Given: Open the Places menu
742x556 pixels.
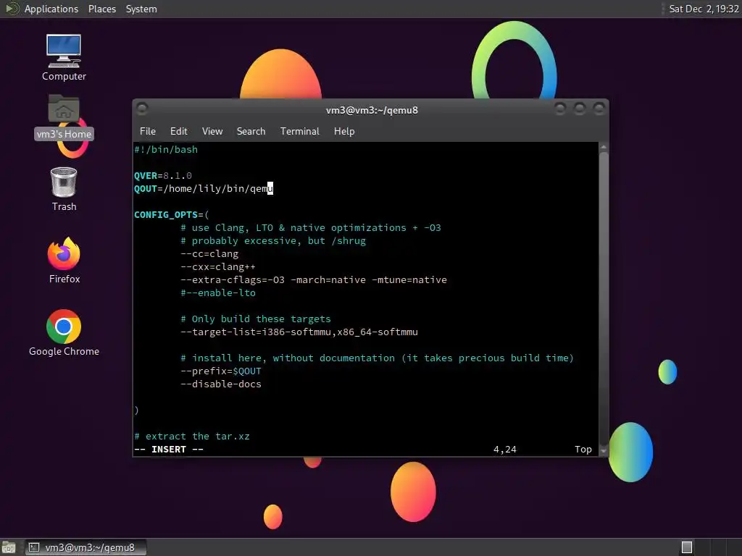Looking at the screenshot, I should click(101, 9).
